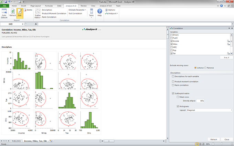The image size is (234, 146).
Task: Click the Save icon in quick access toolbar
Action: (x=6, y=2)
